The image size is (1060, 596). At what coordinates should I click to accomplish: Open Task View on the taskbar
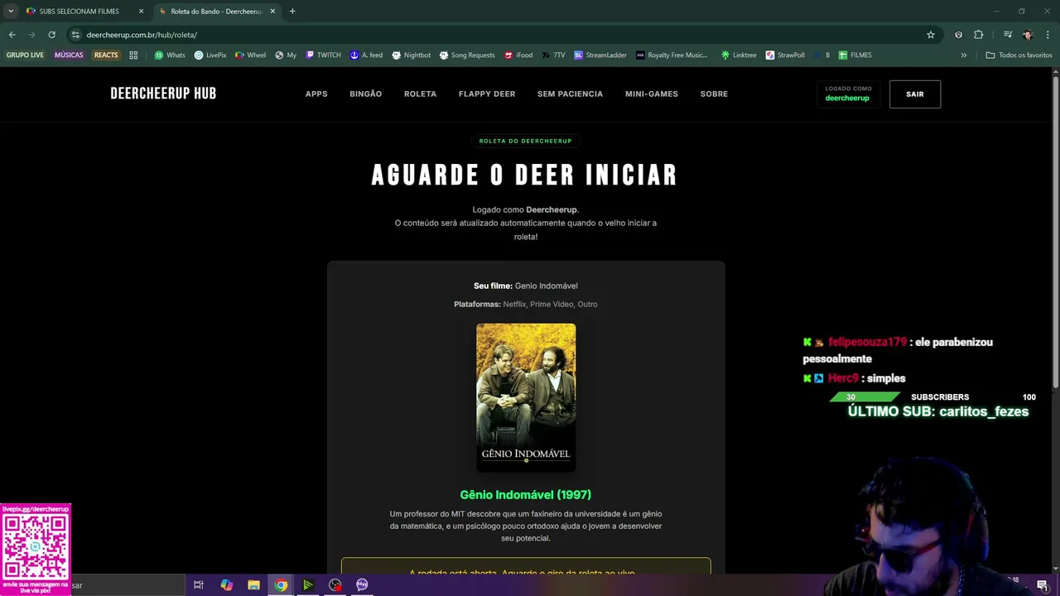199,585
